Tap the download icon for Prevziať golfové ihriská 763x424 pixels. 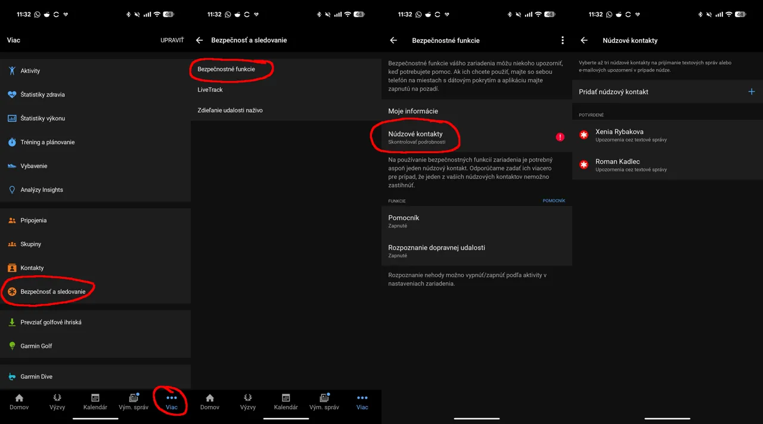point(12,322)
